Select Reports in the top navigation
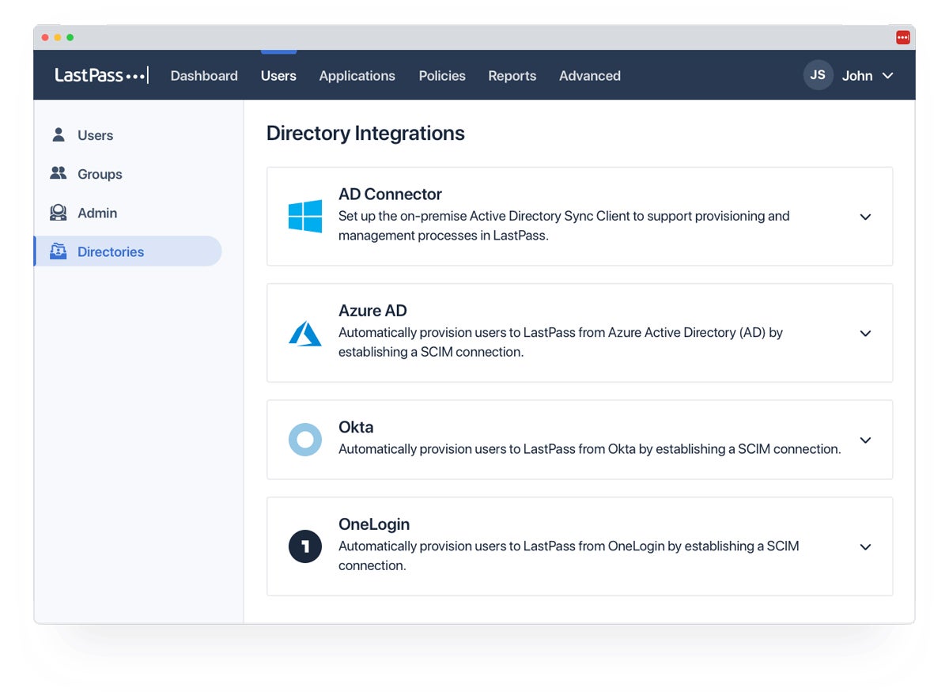Viewport: 949px width, 699px height. (512, 76)
